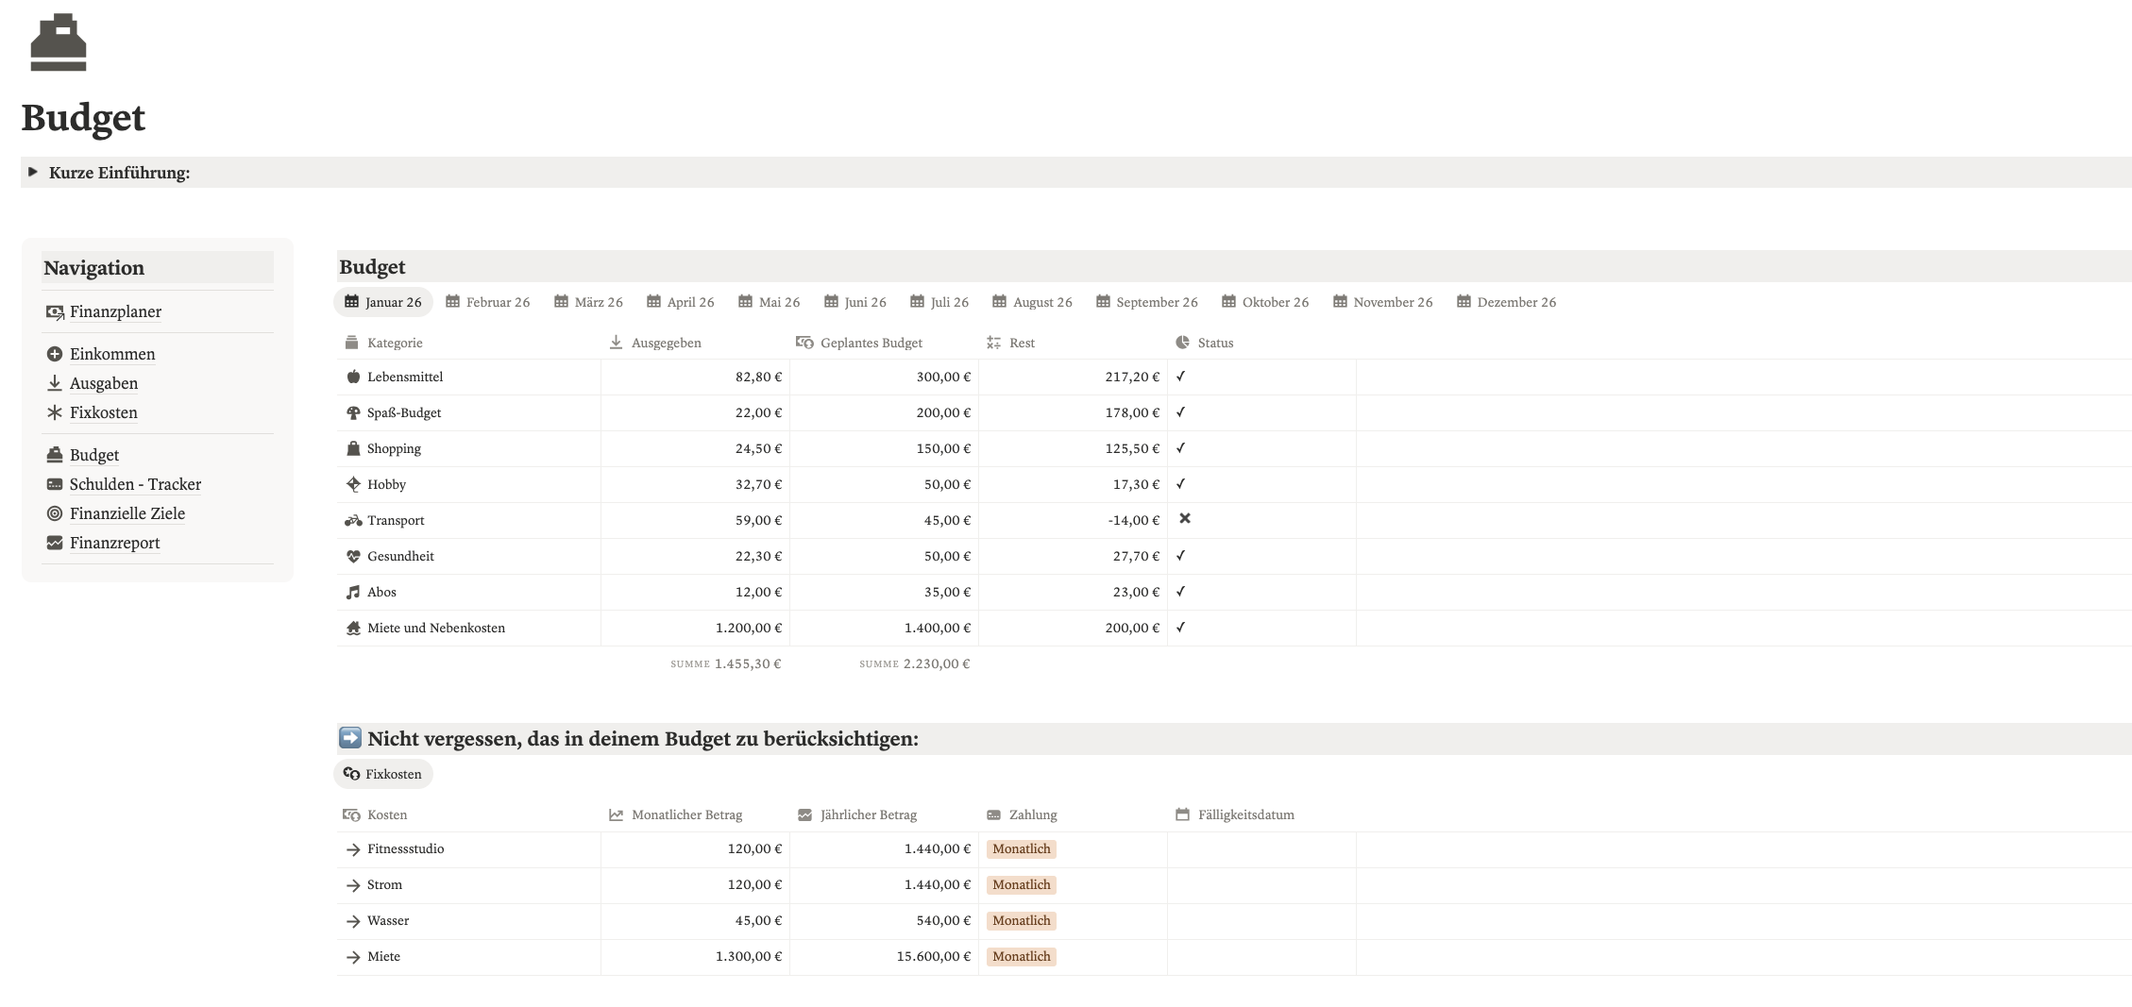Click the heart icon beside Gesundheit

pyautogui.click(x=353, y=556)
